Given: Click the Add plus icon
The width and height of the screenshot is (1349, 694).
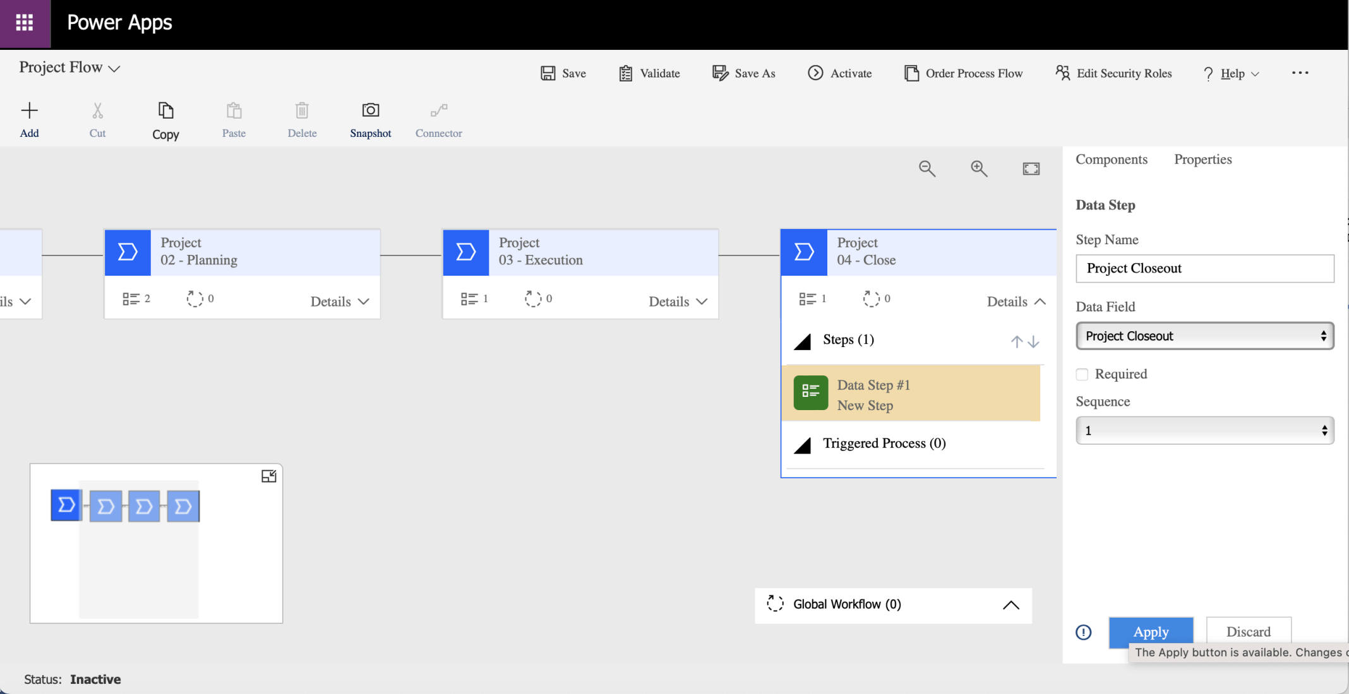Looking at the screenshot, I should (29, 110).
